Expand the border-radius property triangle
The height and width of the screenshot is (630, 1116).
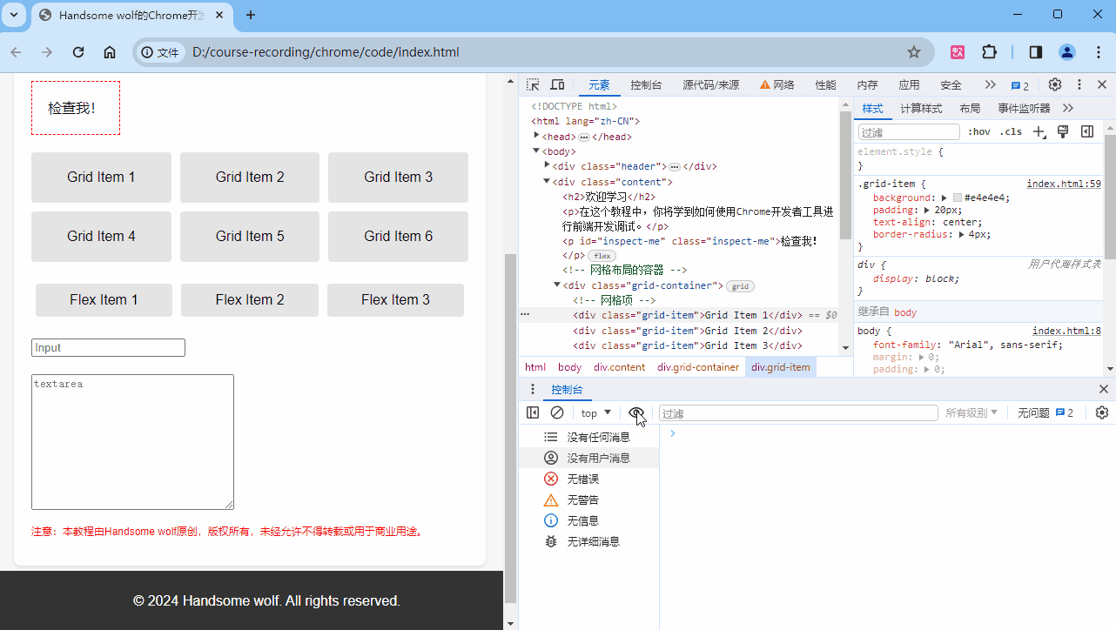[961, 234]
